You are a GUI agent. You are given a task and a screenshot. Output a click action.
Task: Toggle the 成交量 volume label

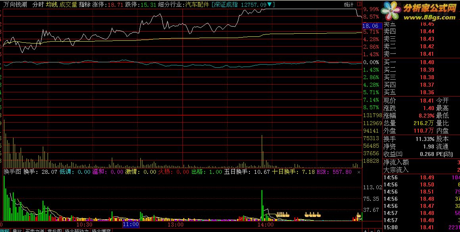[x=68, y=5]
